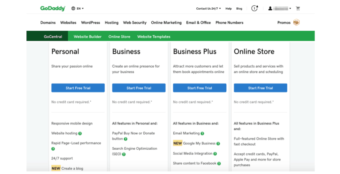Click the Personal plan heading
The width and height of the screenshot is (340, 174).
[65, 51]
